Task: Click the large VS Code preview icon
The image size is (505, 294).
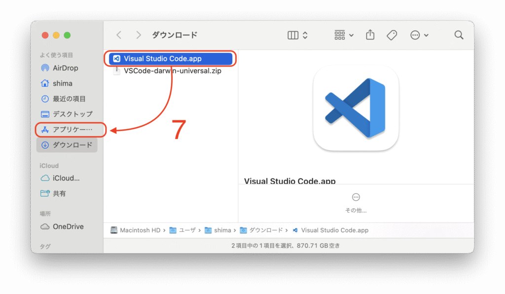Action: pyautogui.click(x=356, y=108)
